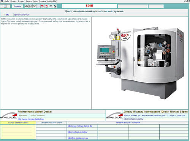Open www.michael-deckel.de link under Feinmechanik
This screenshot has height=141, width=190.
pyautogui.click(x=31, y=119)
